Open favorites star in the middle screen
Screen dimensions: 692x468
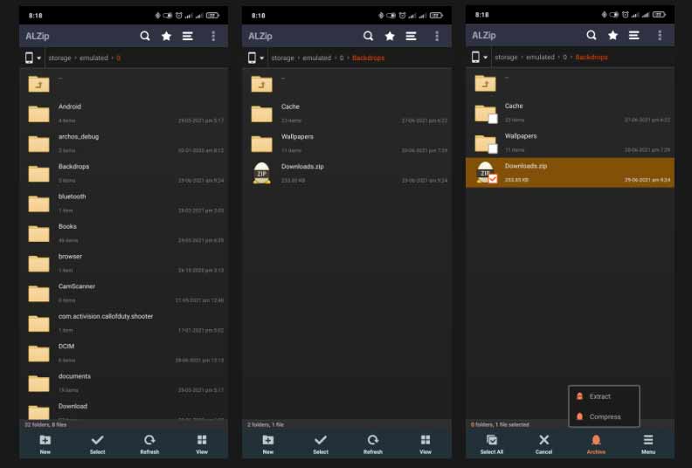[x=390, y=36]
